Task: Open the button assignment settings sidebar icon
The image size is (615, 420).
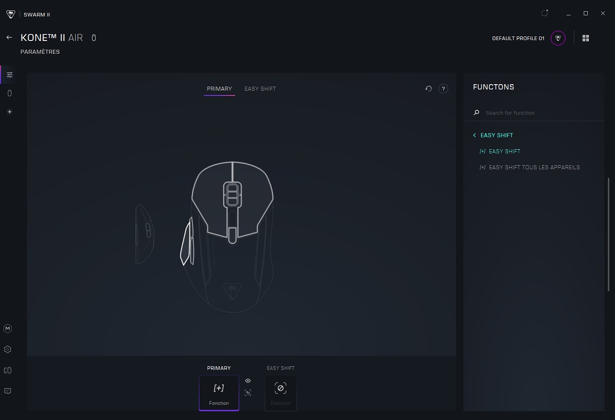Action: [9, 75]
